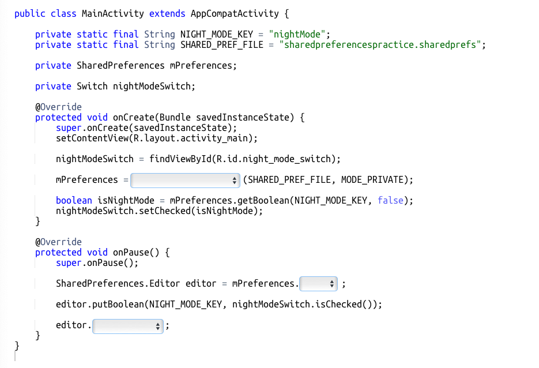
Task: Open dropdown following 'editor.' on last statement
Action: click(x=128, y=326)
